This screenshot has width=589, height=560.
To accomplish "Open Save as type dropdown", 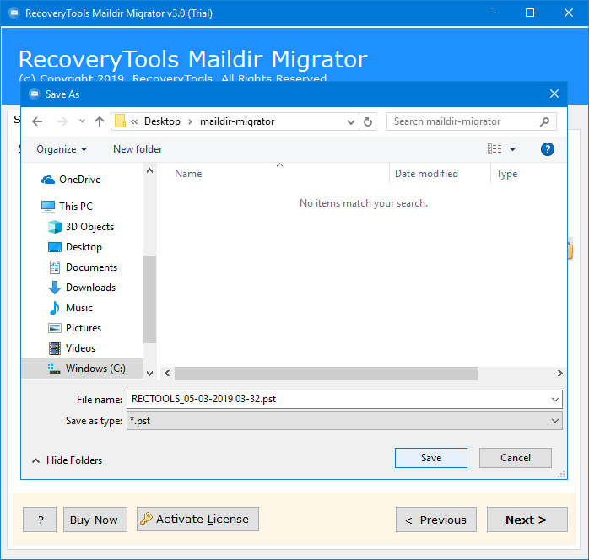I will [x=344, y=421].
